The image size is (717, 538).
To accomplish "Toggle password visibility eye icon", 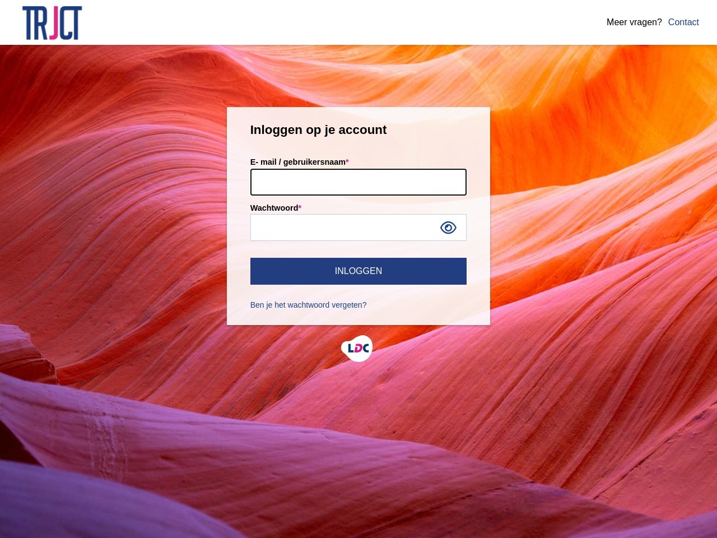I will [x=448, y=228].
